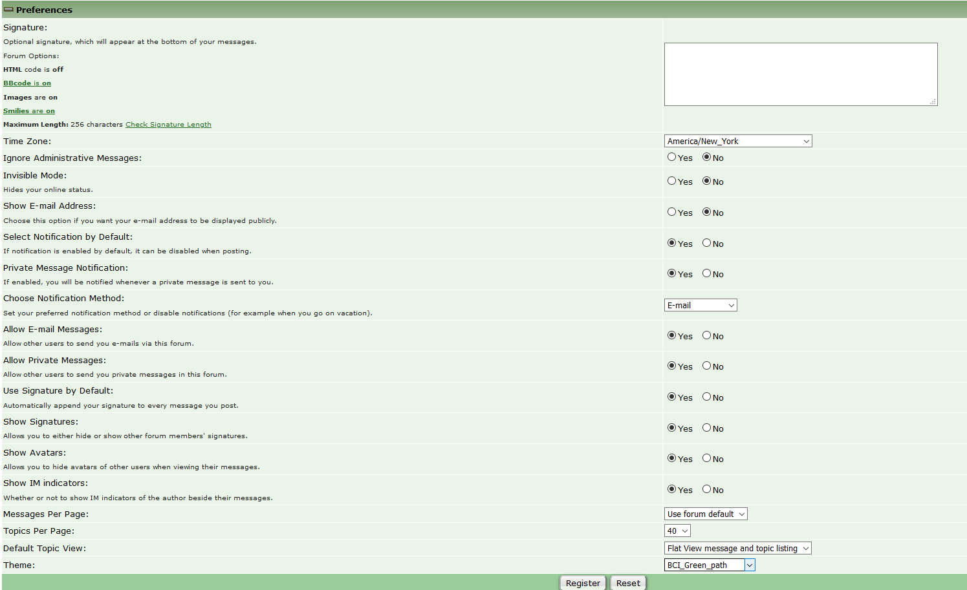Click the Reset button
Viewport: 967px width, 590px height.
tap(628, 583)
